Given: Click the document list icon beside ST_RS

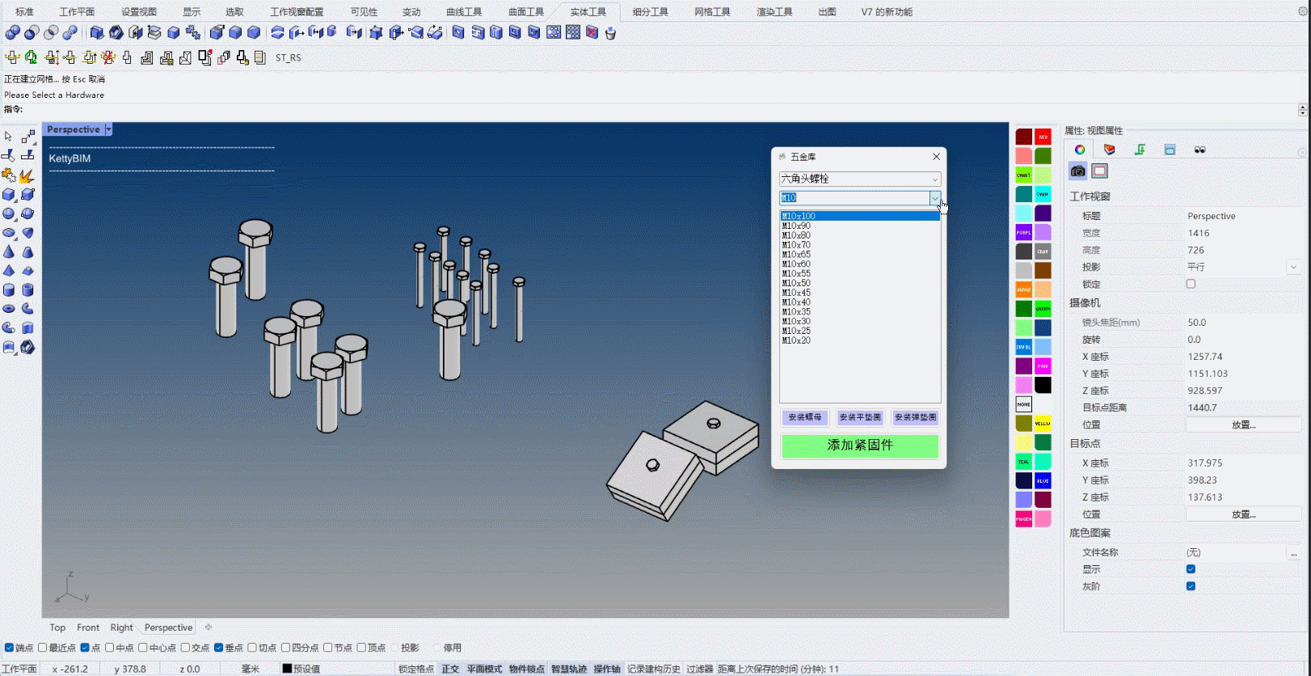Looking at the screenshot, I should click(x=259, y=57).
